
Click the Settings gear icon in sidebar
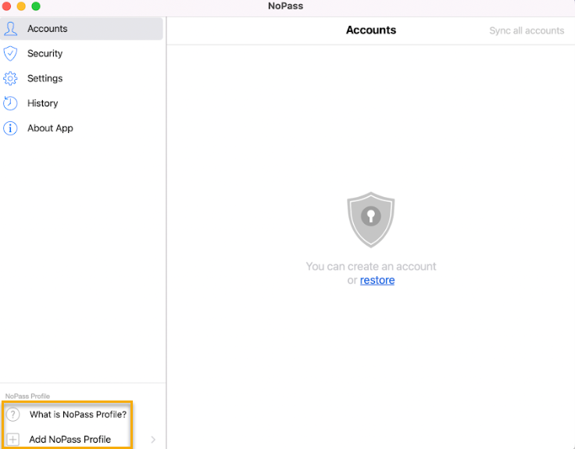tap(10, 78)
